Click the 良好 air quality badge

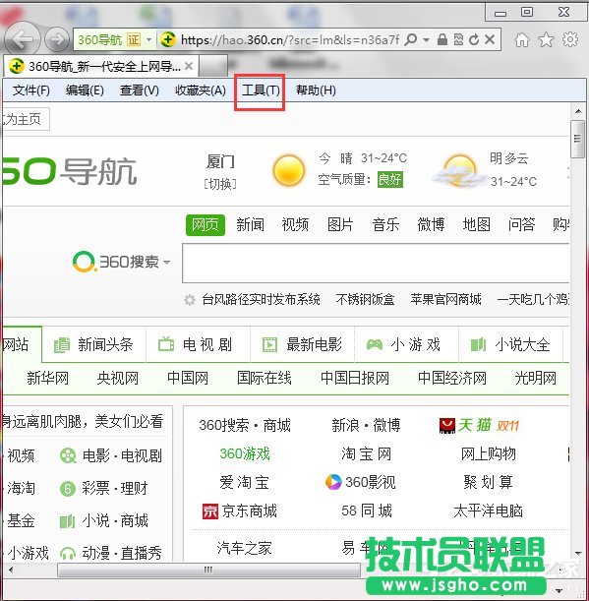click(389, 179)
